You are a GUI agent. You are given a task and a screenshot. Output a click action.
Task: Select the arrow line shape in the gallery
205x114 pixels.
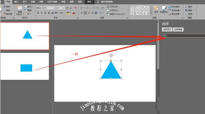pyautogui.click(x=141, y=7)
